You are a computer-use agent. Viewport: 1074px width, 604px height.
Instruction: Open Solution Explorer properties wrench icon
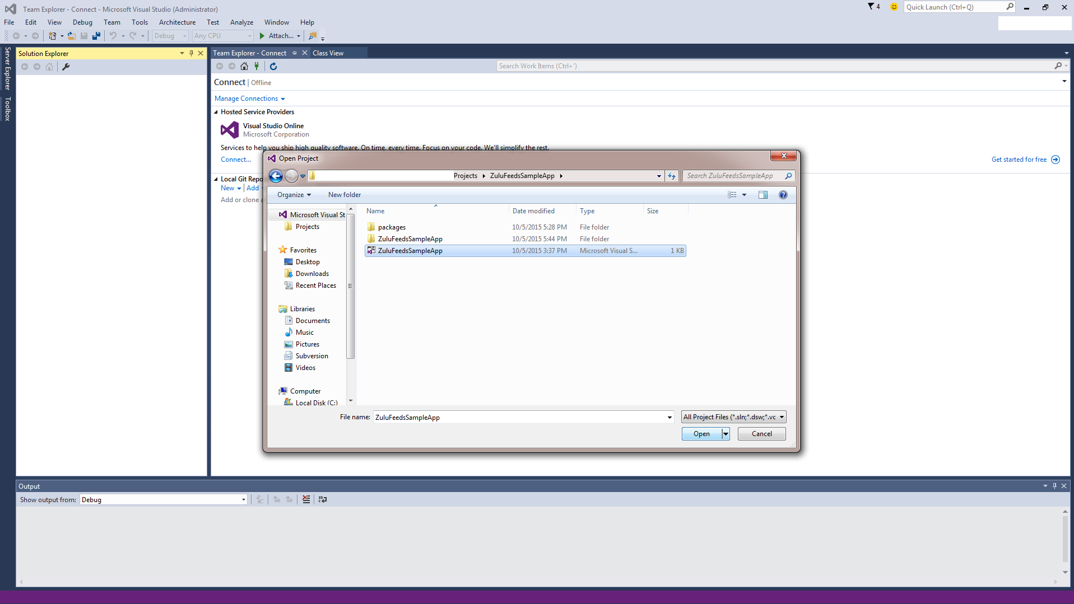[66, 67]
